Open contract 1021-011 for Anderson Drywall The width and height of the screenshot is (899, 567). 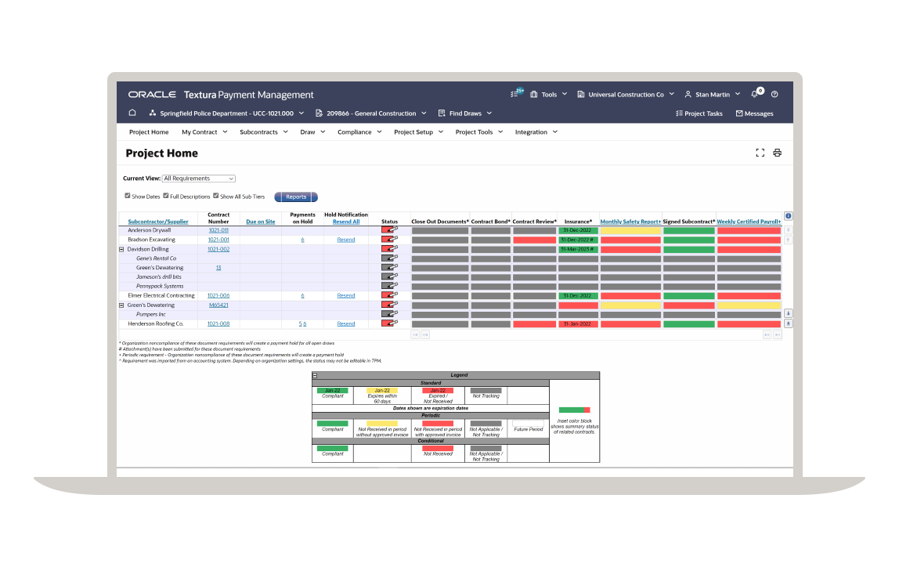tap(219, 229)
